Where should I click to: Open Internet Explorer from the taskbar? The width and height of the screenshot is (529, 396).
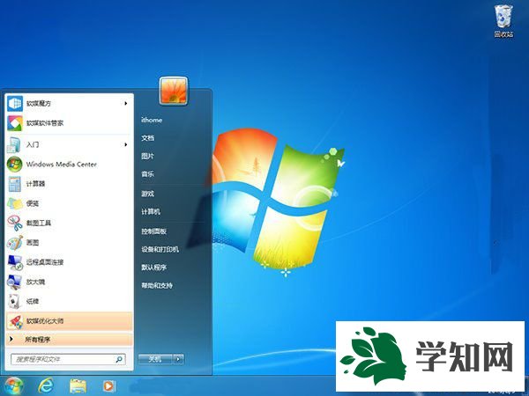[x=46, y=385]
